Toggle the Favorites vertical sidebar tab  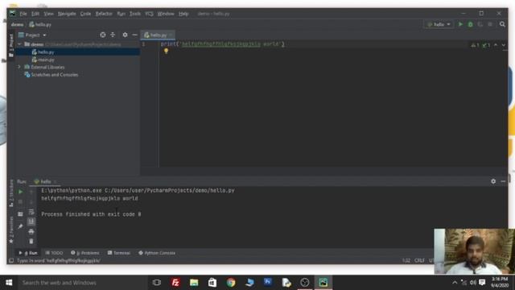click(11, 229)
